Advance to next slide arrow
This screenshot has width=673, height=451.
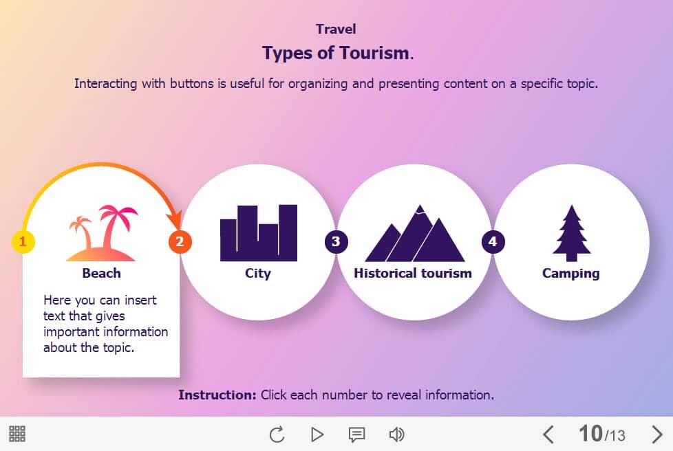656,434
